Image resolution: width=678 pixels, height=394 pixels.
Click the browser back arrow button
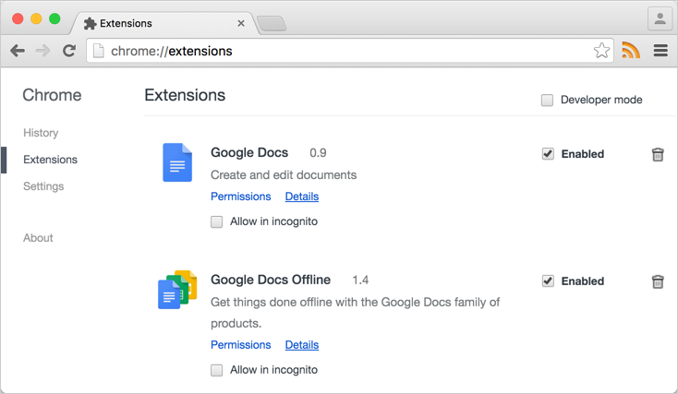tap(18, 51)
